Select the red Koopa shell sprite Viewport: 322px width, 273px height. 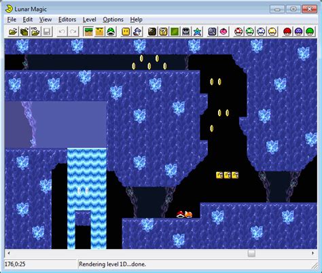click(x=180, y=214)
